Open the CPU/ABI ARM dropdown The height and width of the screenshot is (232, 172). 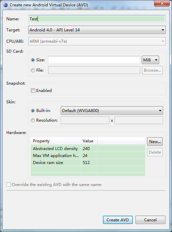point(97,41)
